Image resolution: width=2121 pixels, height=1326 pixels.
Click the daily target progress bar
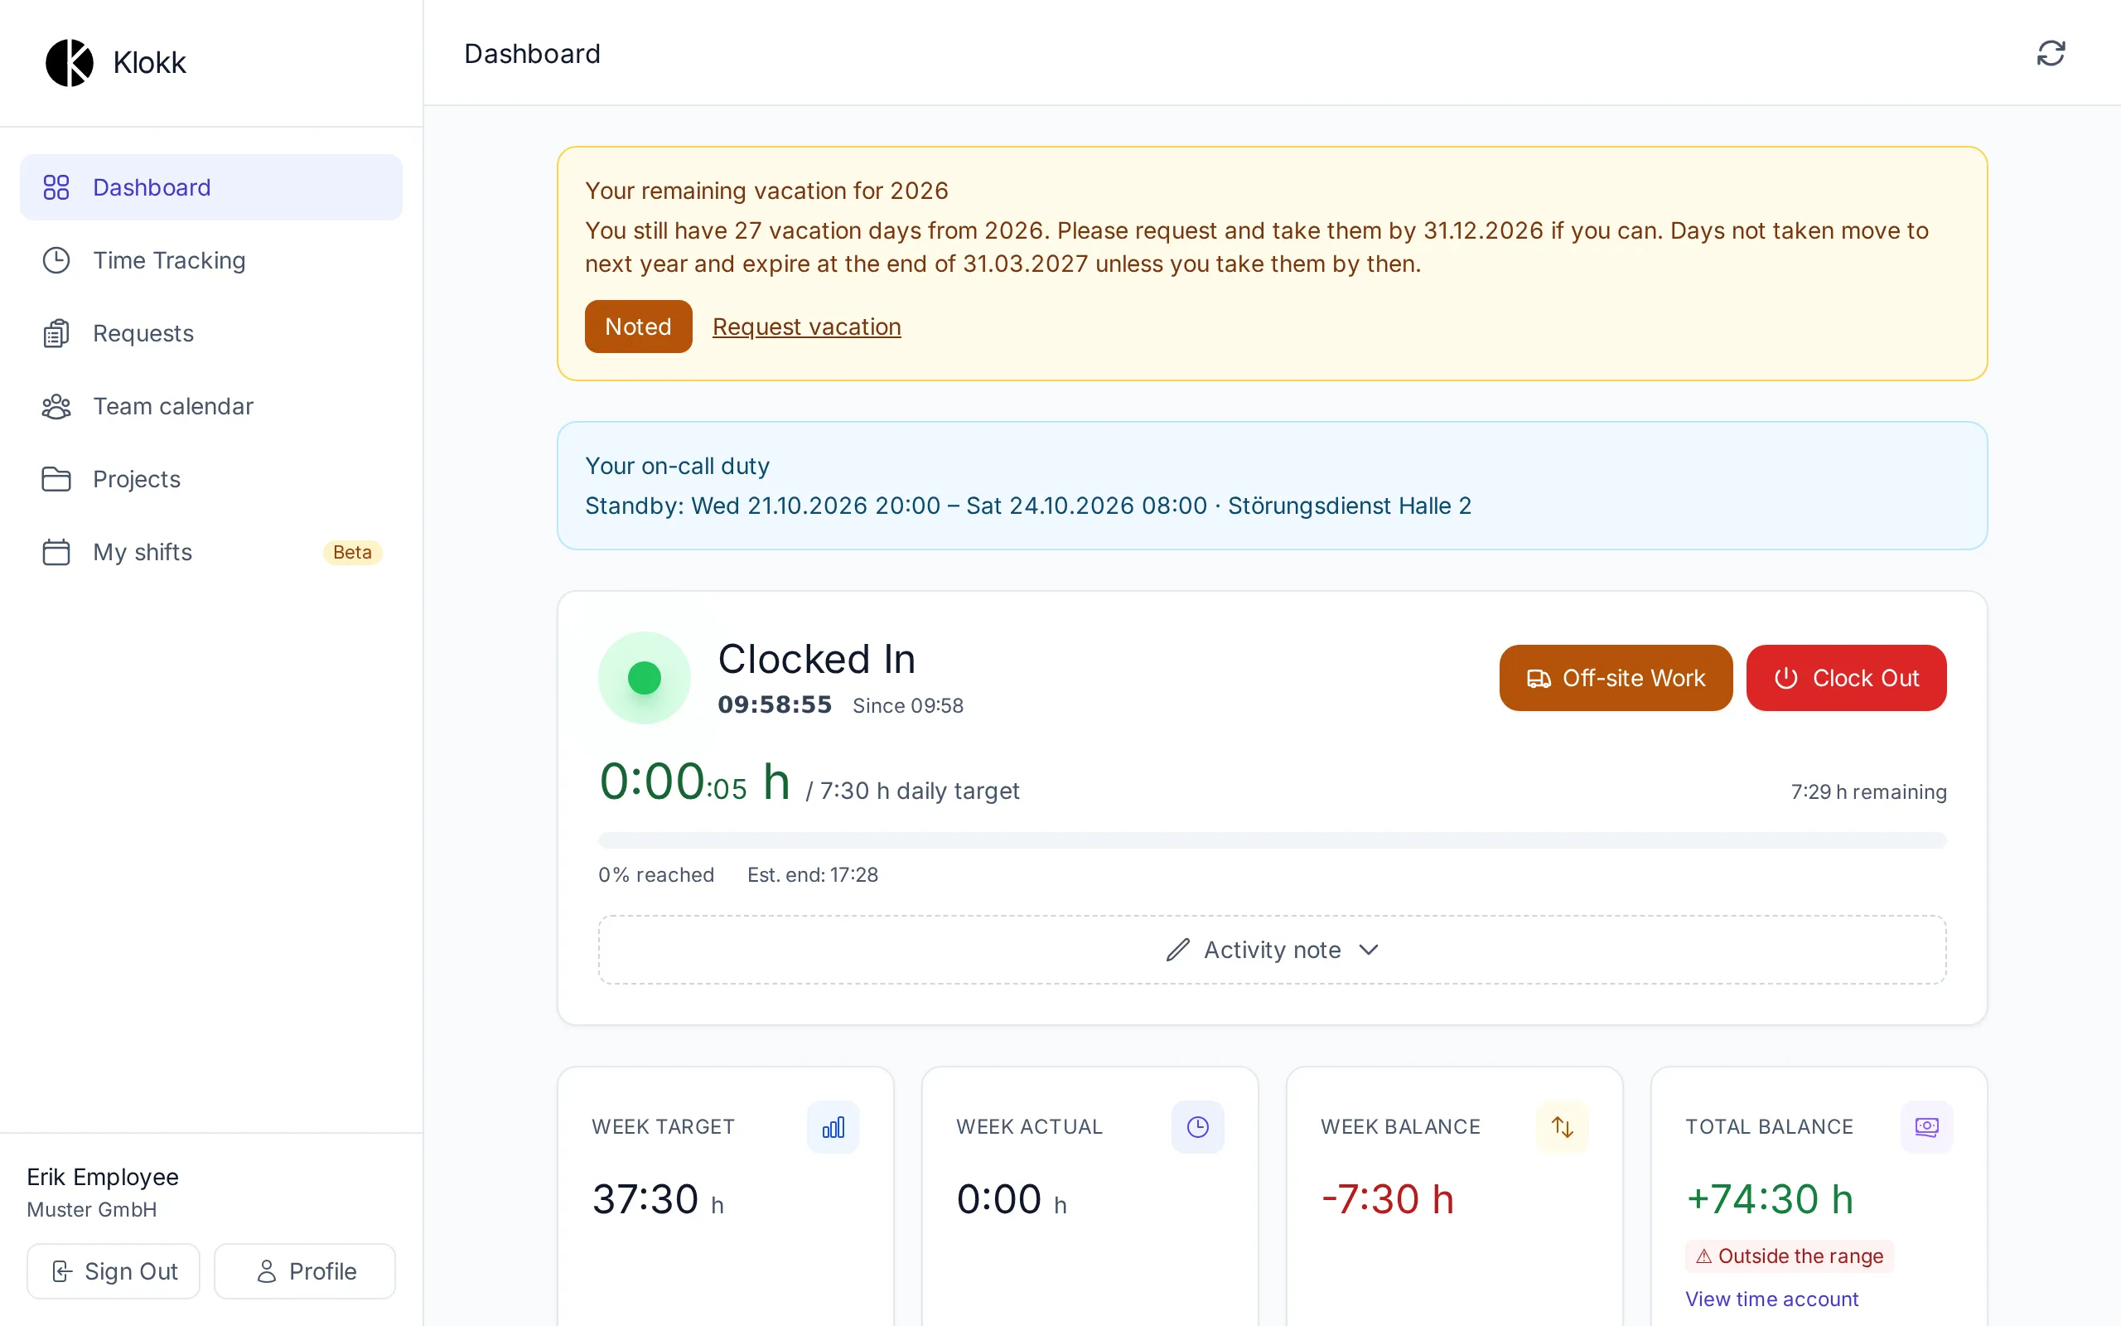tap(1272, 840)
